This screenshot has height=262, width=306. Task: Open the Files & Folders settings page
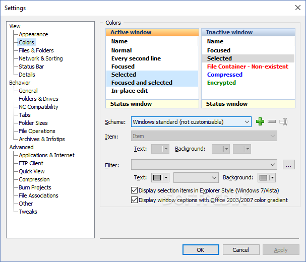[x=36, y=50]
